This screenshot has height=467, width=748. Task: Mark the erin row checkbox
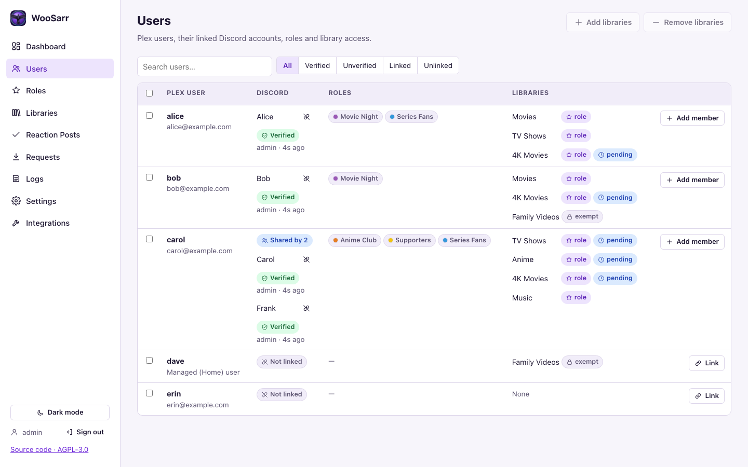pyautogui.click(x=150, y=393)
